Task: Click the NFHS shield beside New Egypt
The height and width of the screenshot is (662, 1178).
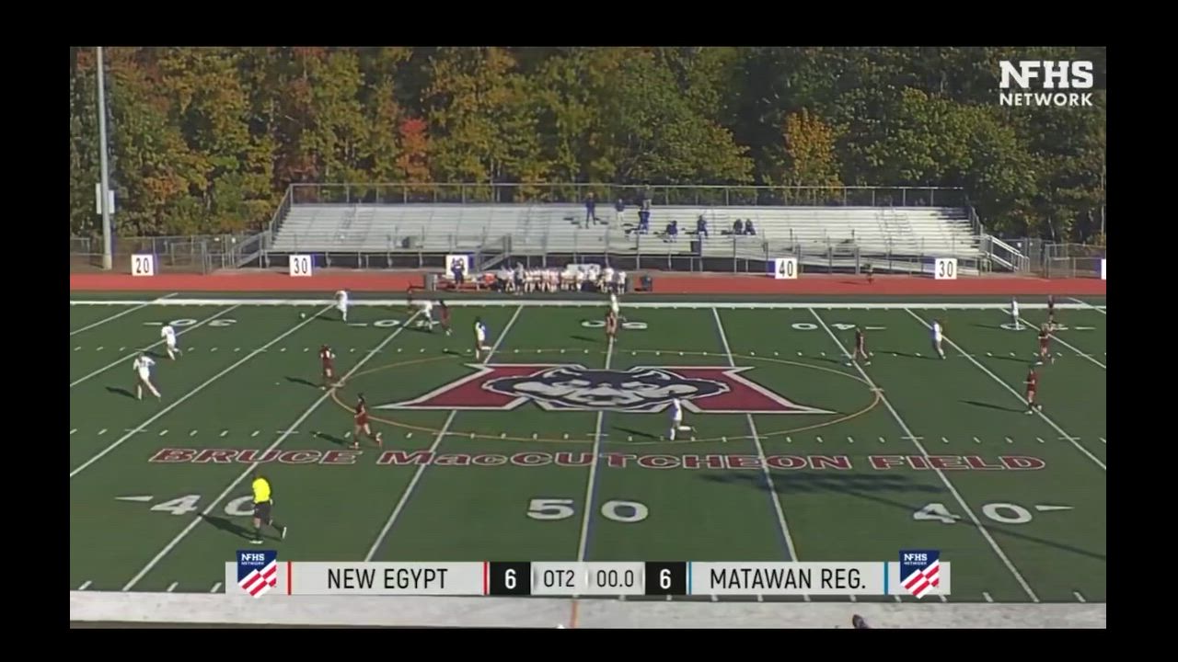Action: coord(257,574)
